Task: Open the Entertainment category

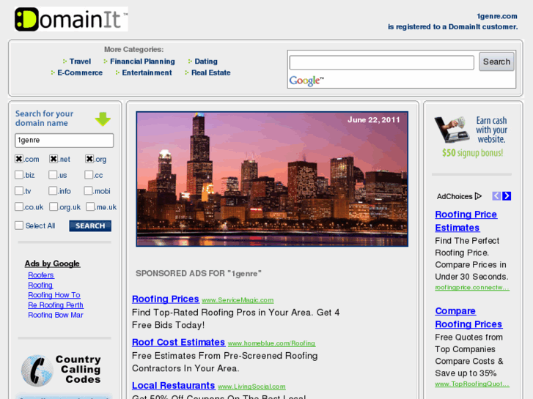Action: point(147,72)
